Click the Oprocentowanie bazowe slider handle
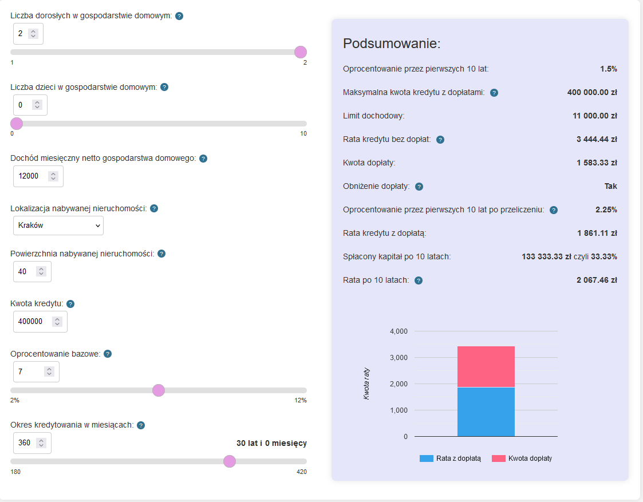The image size is (643, 502). [159, 390]
